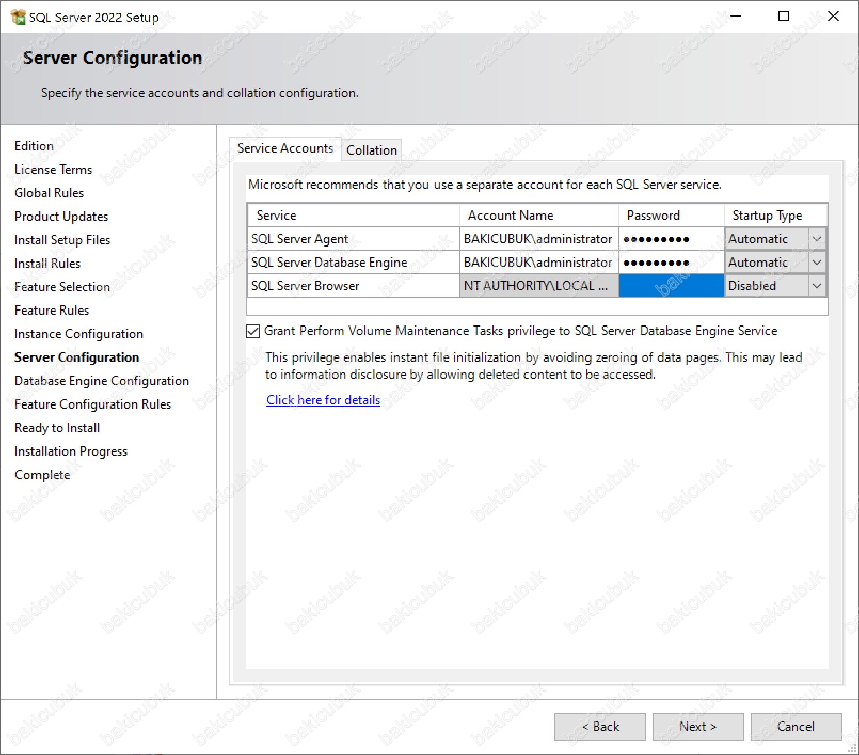The width and height of the screenshot is (859, 755).
Task: Edit SQL Server Database Engine password field
Action: pyautogui.click(x=671, y=263)
